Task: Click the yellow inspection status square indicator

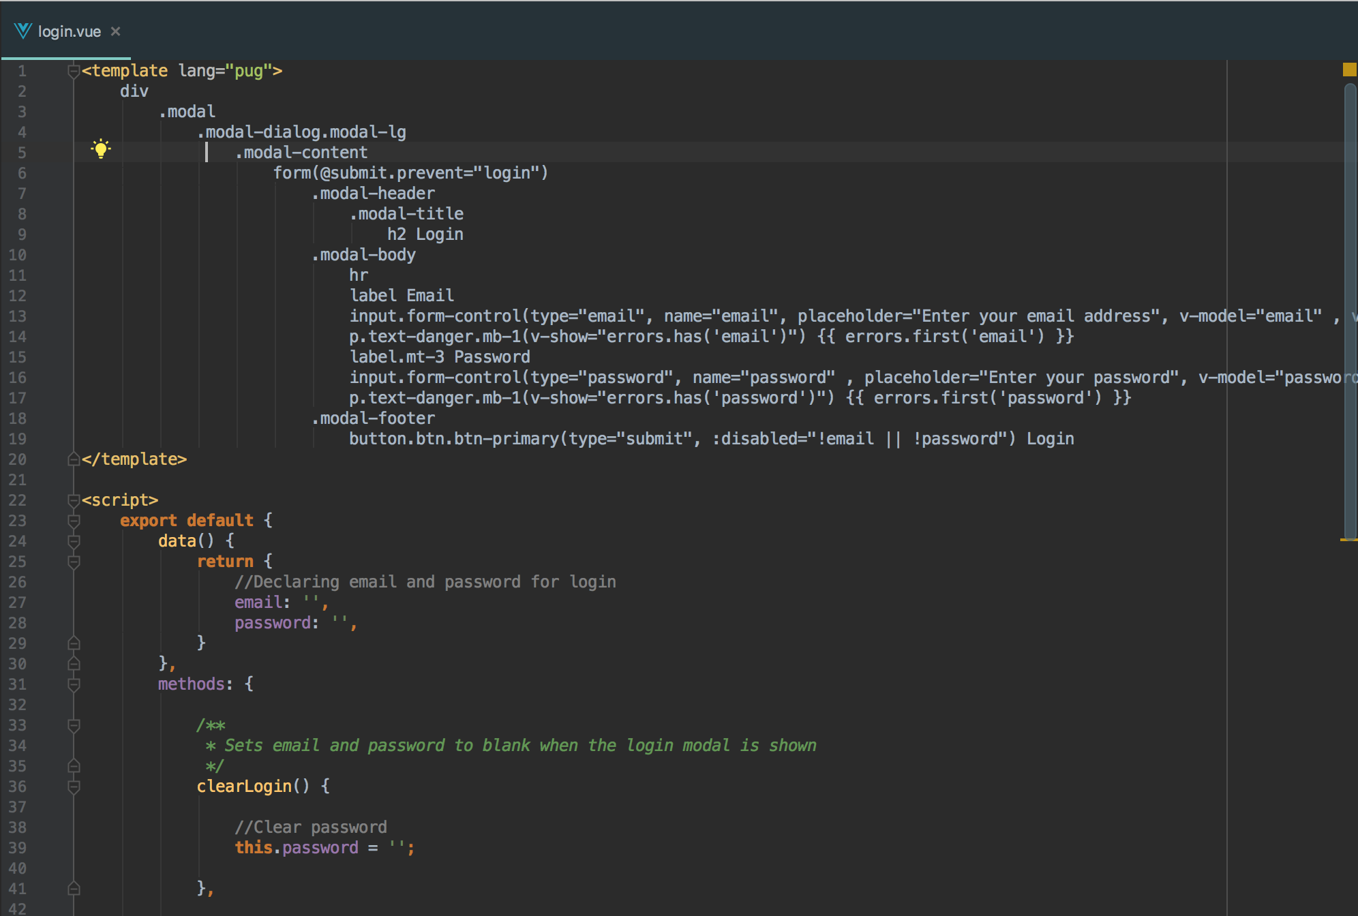Action: click(x=1349, y=70)
